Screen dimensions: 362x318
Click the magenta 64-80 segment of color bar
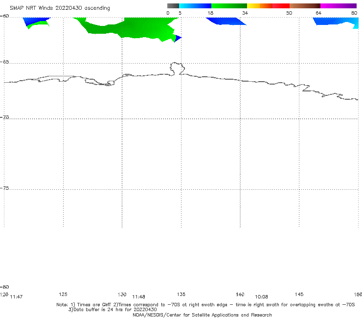(339, 6)
